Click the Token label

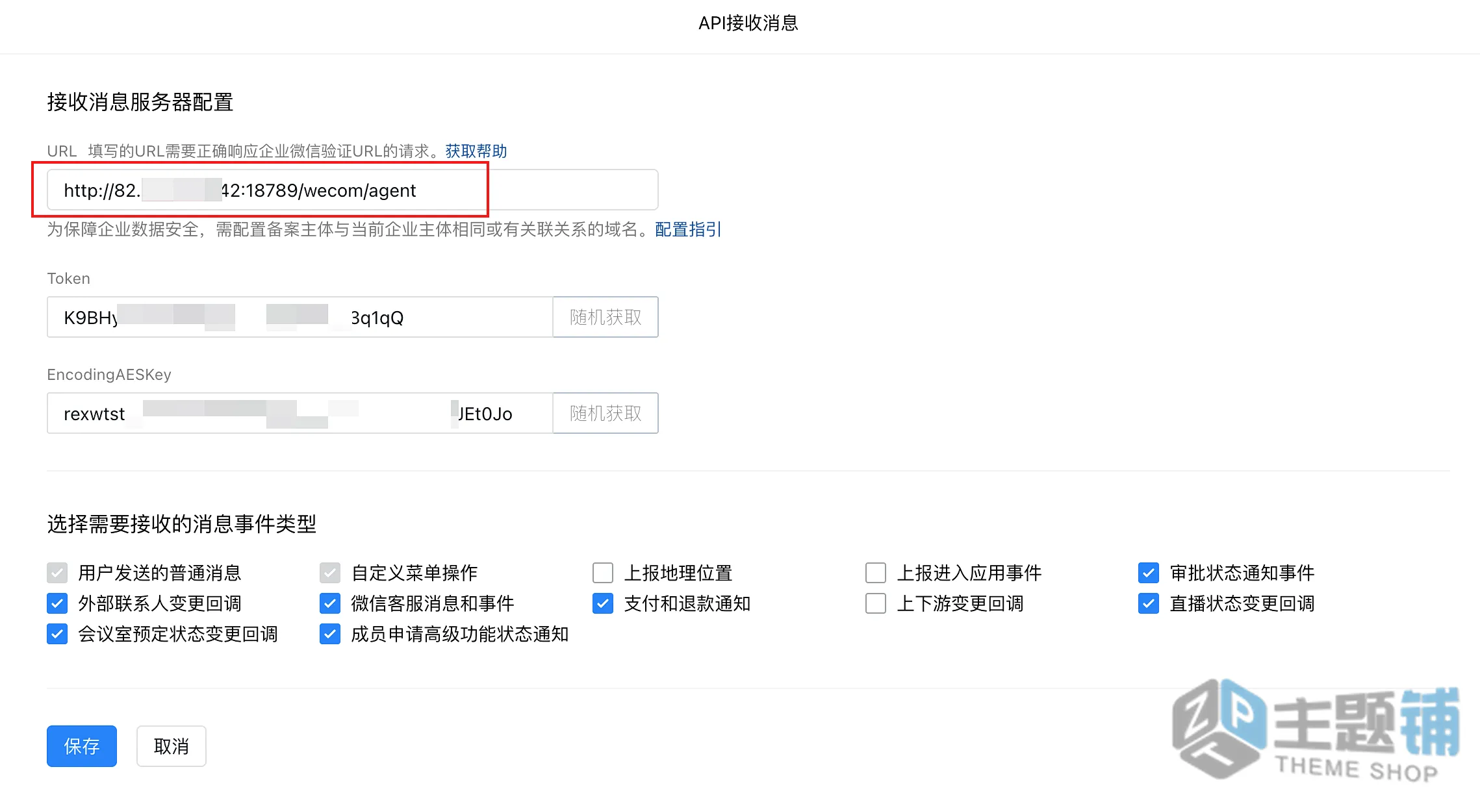coord(69,279)
